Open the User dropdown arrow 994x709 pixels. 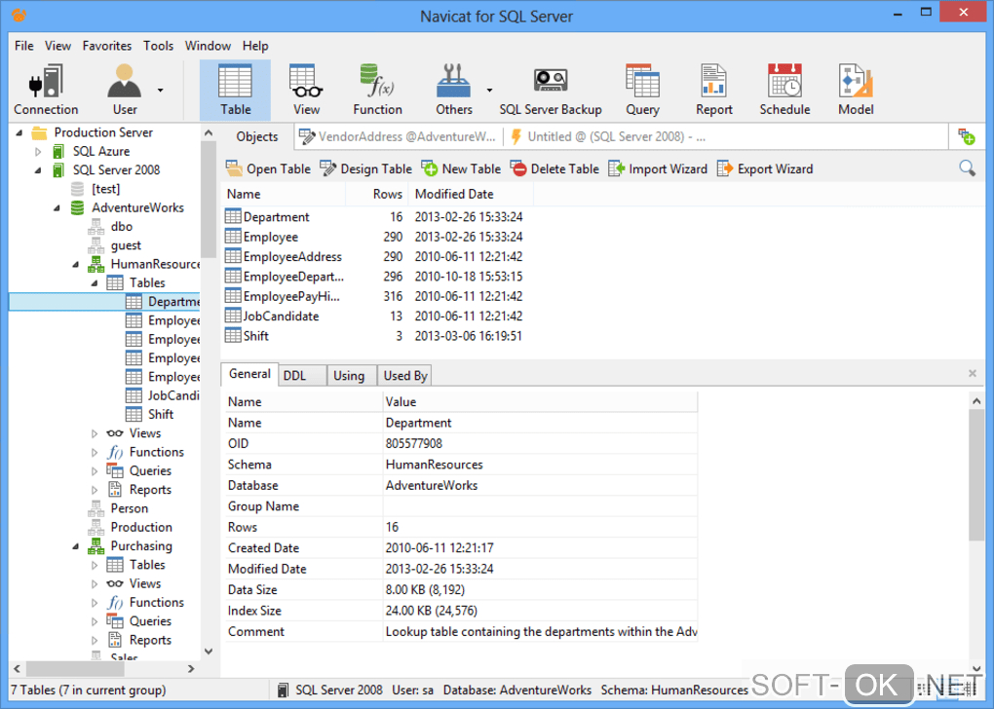[x=161, y=90]
